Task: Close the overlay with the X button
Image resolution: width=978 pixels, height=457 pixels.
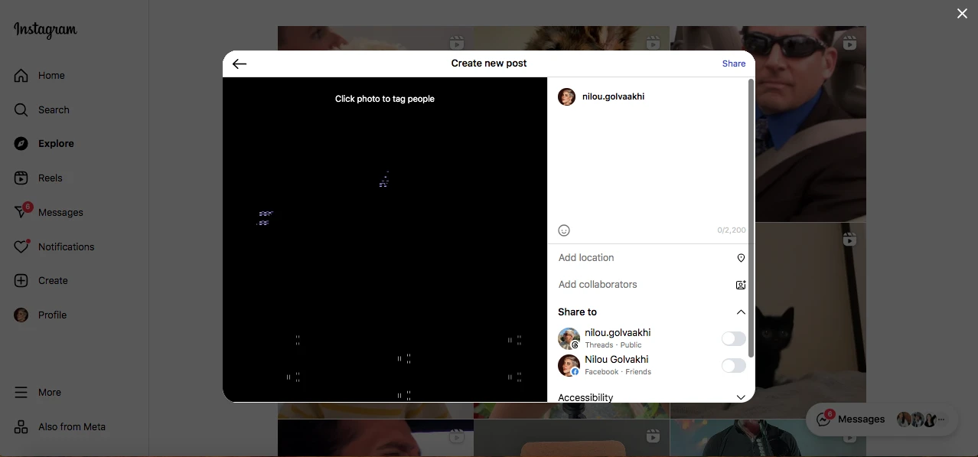Action: 962,13
